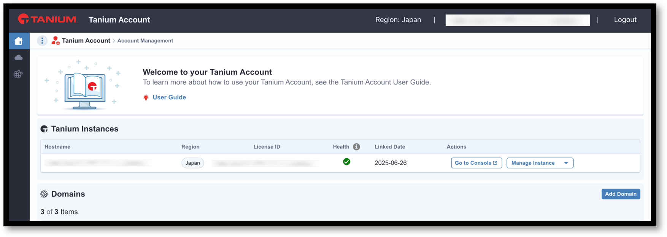Click the Domains globe icon
This screenshot has width=667, height=237.
click(x=44, y=194)
